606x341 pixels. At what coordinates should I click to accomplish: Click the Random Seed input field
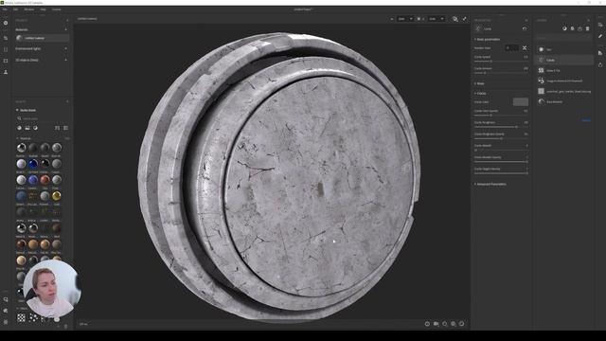(x=512, y=48)
